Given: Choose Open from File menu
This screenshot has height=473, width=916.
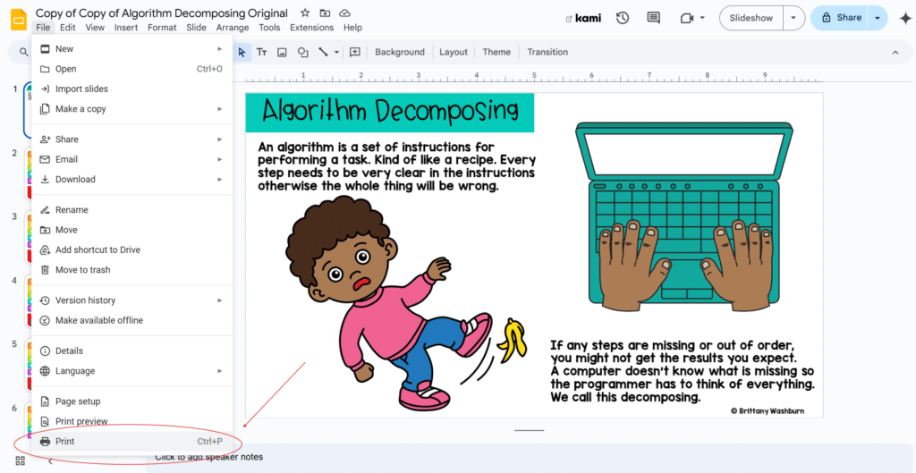Looking at the screenshot, I should (132, 69).
